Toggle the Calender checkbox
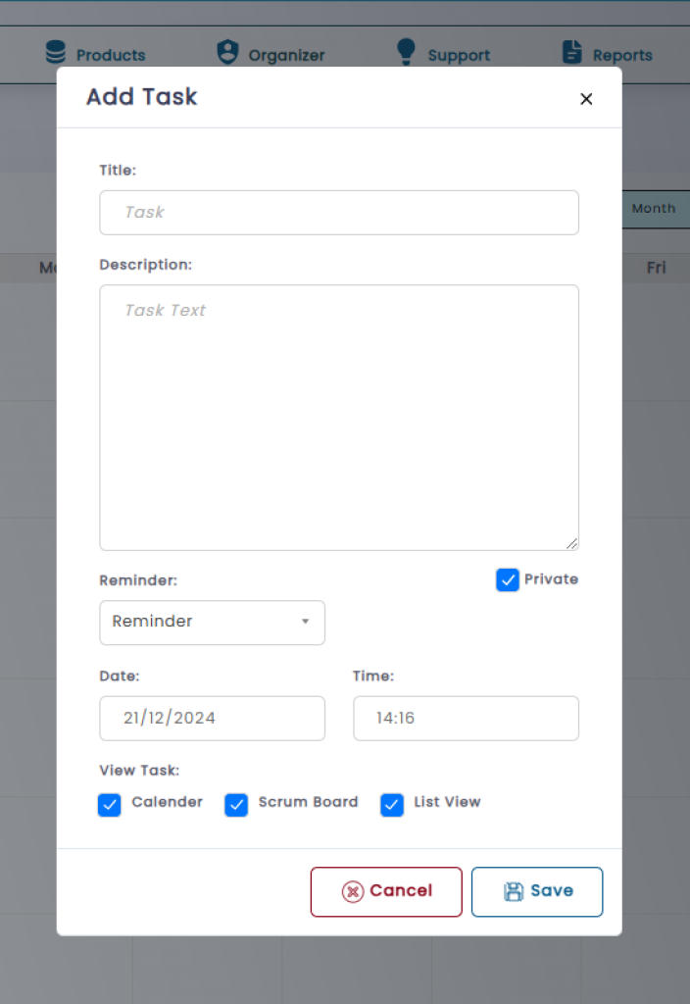This screenshot has height=1004, width=690. click(110, 805)
